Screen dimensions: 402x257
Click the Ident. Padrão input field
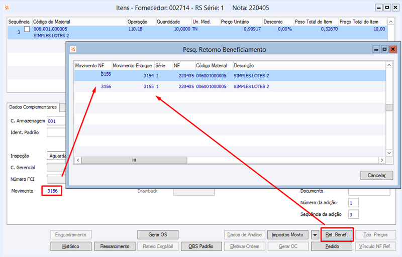pos(56,133)
